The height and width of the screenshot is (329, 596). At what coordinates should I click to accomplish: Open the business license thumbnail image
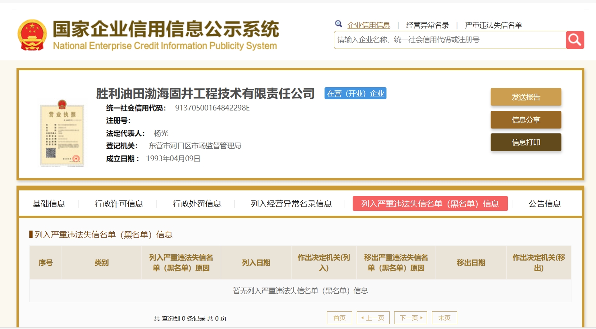tap(62, 134)
